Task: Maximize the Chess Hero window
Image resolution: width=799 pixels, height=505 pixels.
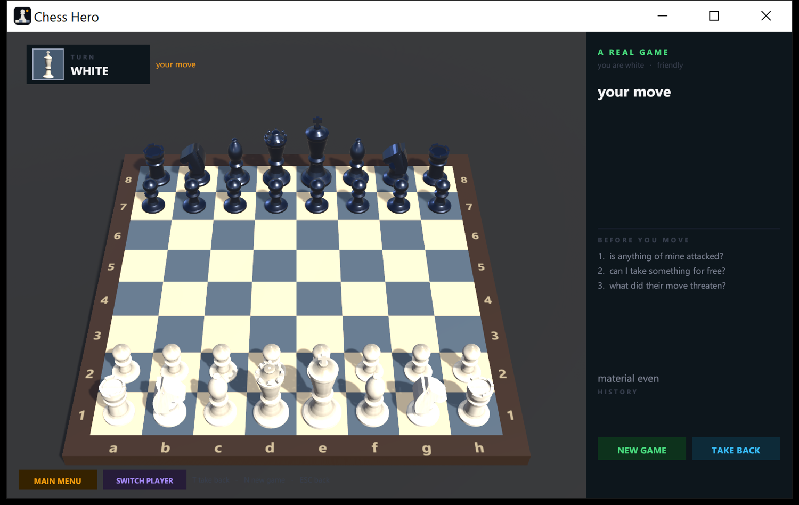Action: pyautogui.click(x=714, y=16)
